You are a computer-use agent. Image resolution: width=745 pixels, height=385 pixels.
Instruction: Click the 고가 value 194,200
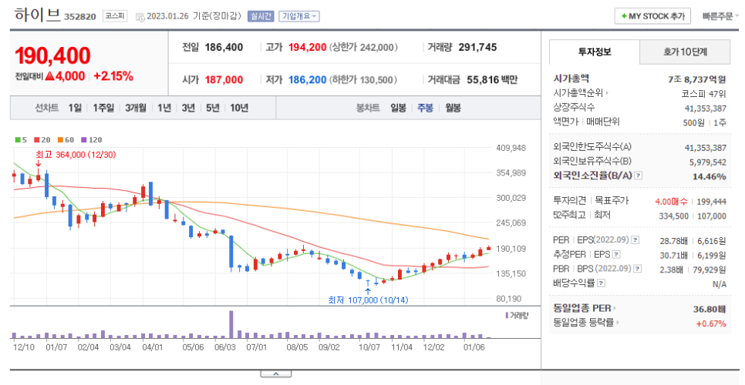pyautogui.click(x=308, y=48)
